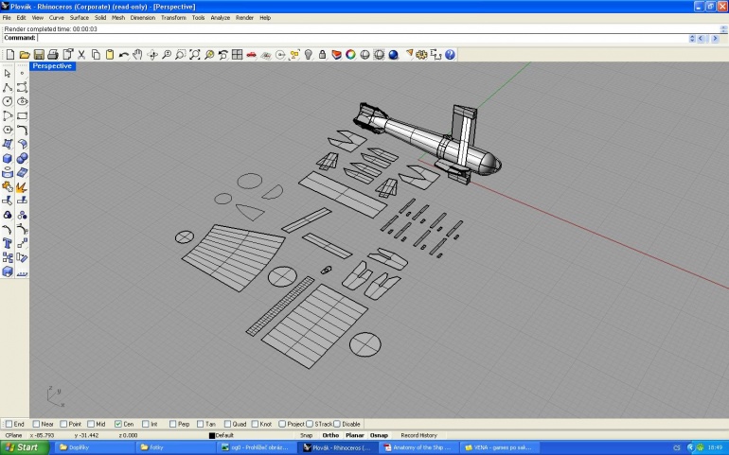The height and width of the screenshot is (455, 729).
Task: Enable the End osnap checkbox
Action: (x=9, y=424)
